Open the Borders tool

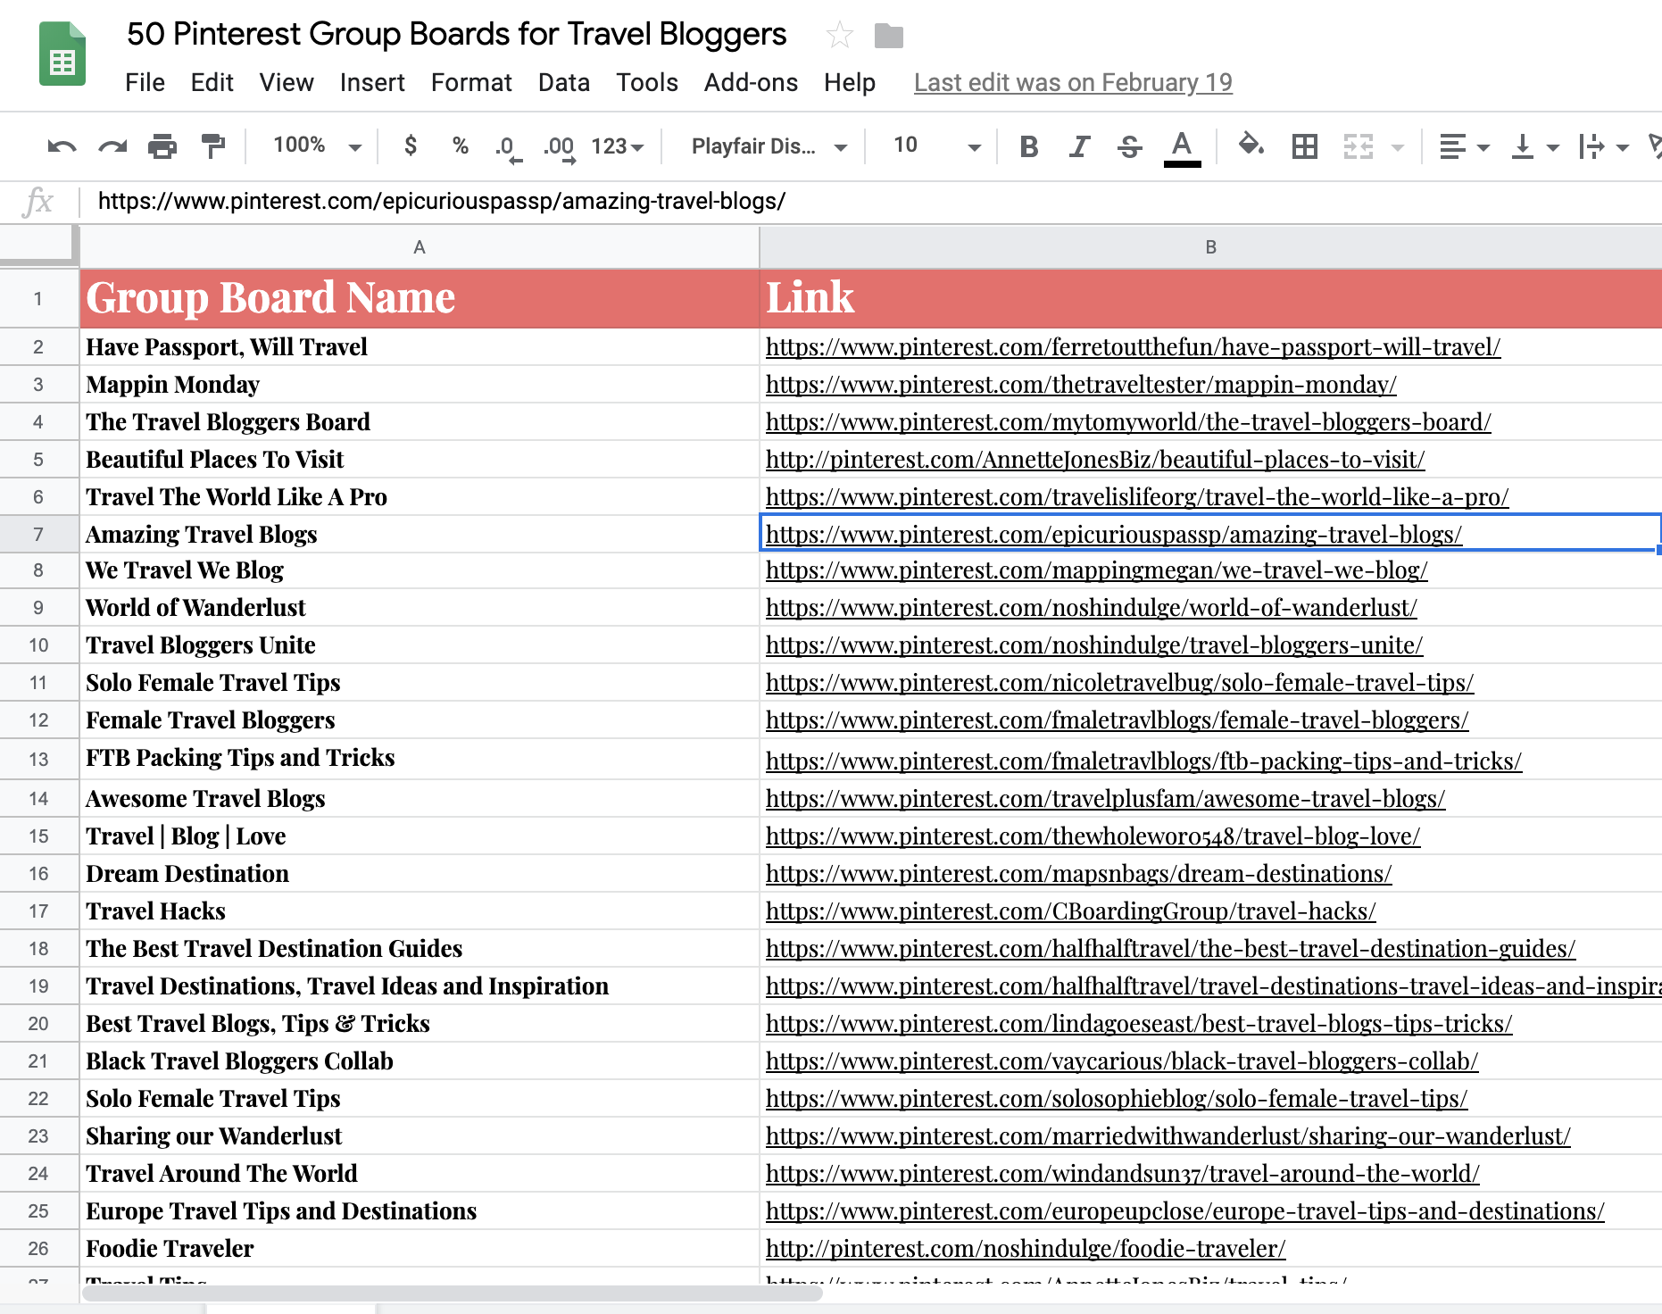point(1305,146)
